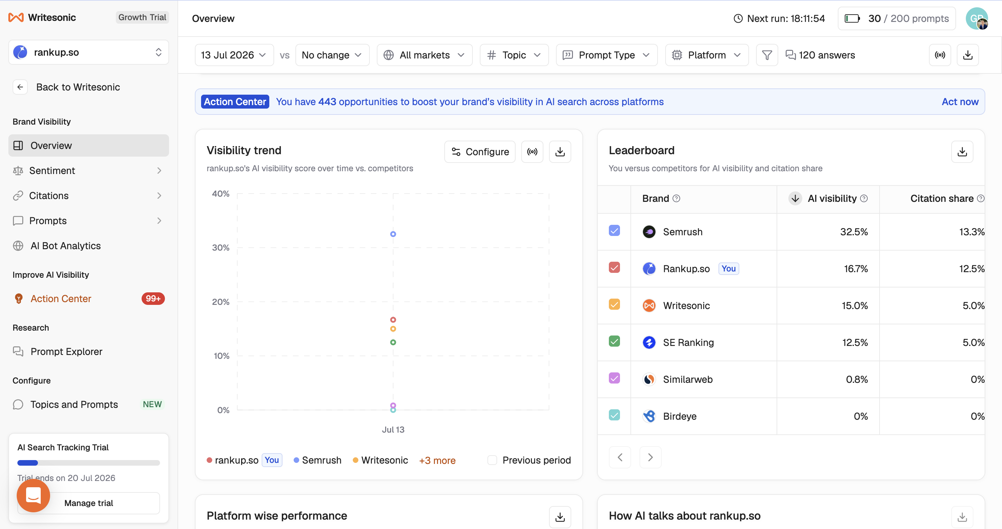
Task: Click the Act now link
Action: point(960,102)
